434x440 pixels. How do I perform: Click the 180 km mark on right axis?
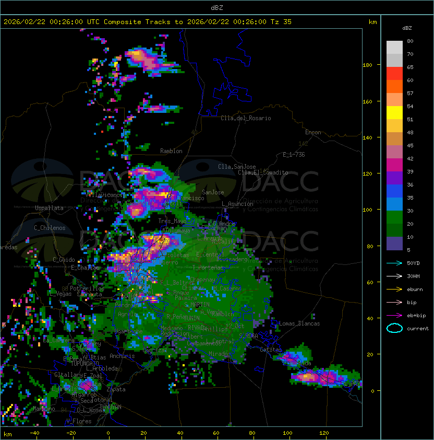pyautogui.click(x=367, y=65)
